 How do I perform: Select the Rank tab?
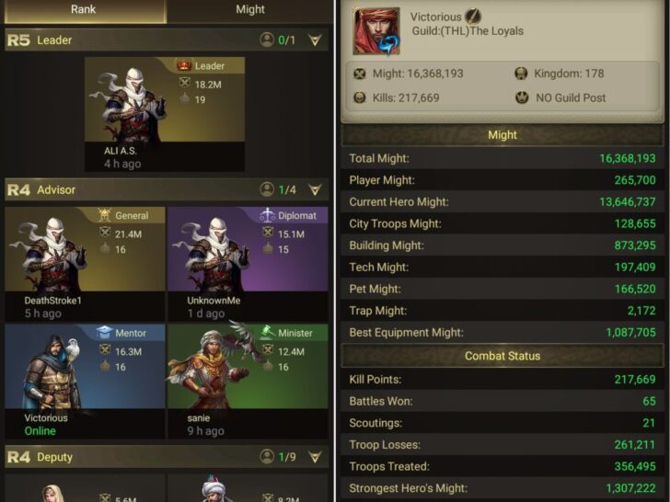pos(84,9)
